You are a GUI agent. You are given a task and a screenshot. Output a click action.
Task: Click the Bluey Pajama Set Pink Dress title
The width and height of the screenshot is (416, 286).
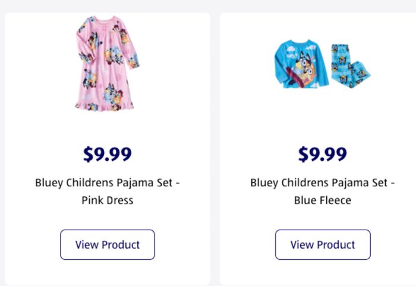(107, 190)
